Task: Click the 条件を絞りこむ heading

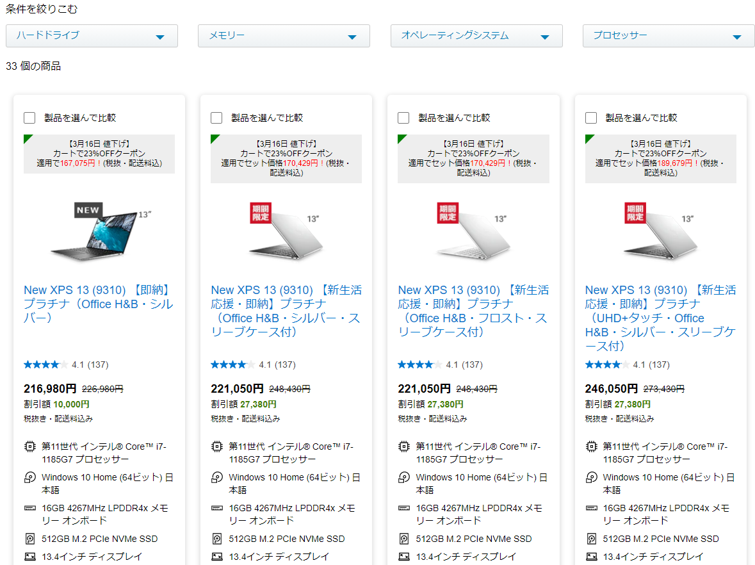Action: click(42, 9)
